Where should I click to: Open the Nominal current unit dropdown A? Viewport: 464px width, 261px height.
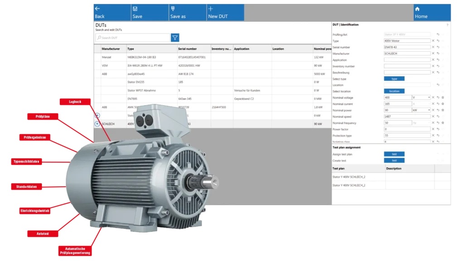pyautogui.click(x=421, y=104)
